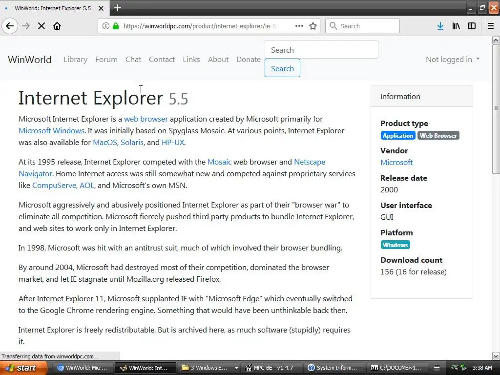This screenshot has width=500, height=375.
Task: Click the taskbar clock showing 3:38 AM
Action: 482,368
